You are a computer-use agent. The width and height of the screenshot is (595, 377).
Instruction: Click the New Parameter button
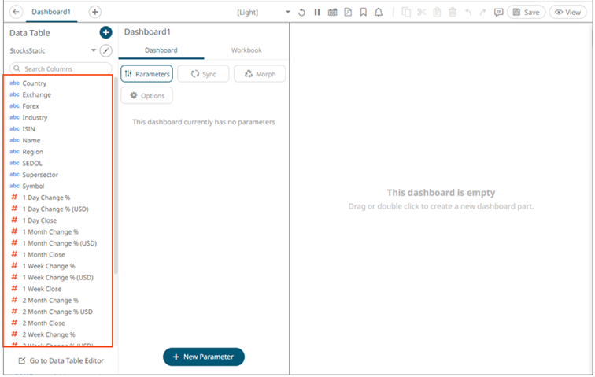pos(204,357)
